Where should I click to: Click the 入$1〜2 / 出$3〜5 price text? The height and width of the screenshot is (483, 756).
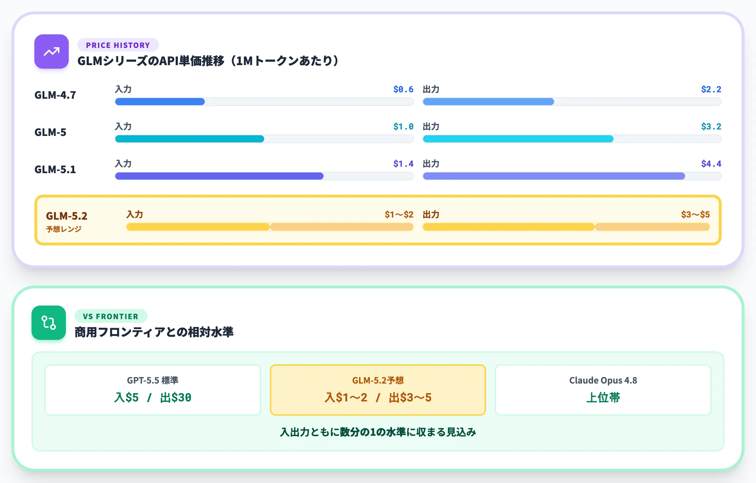point(378,397)
